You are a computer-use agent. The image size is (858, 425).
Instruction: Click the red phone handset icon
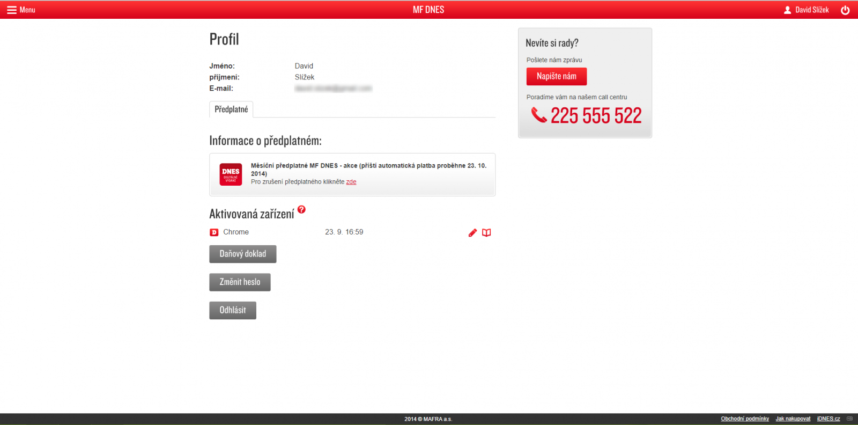[x=539, y=115]
